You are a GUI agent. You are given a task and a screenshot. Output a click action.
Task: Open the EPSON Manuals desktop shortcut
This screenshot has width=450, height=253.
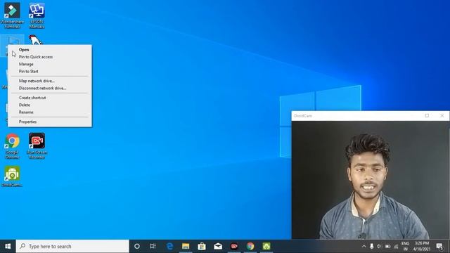tap(37, 15)
